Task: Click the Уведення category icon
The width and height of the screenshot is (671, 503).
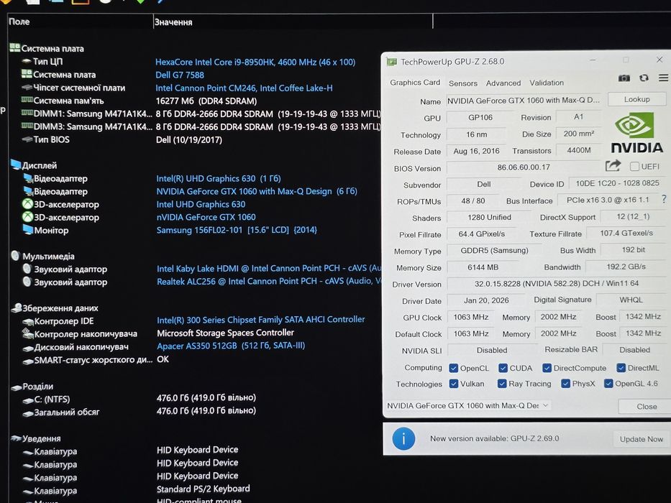Action: pyautogui.click(x=17, y=438)
